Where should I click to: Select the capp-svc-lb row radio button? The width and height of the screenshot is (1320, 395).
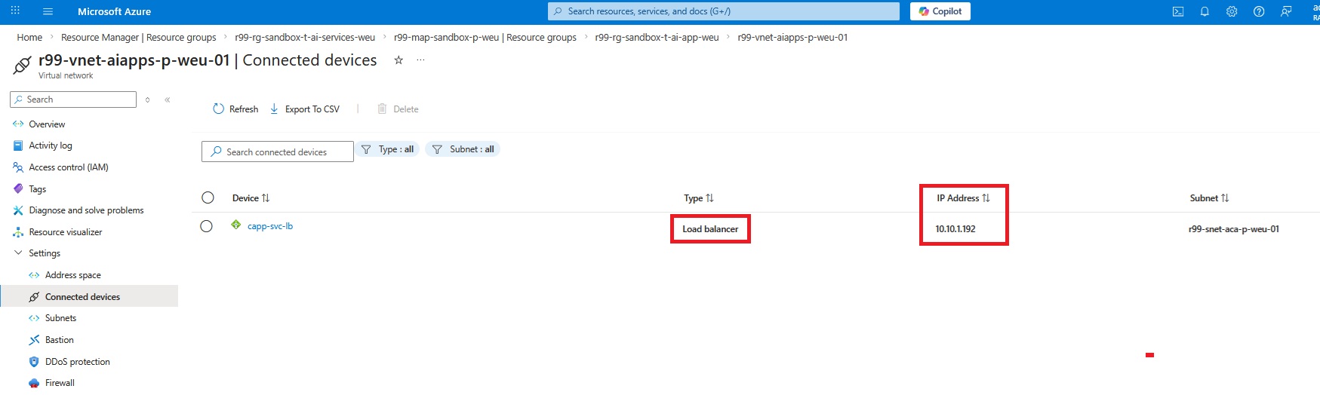pyautogui.click(x=206, y=226)
